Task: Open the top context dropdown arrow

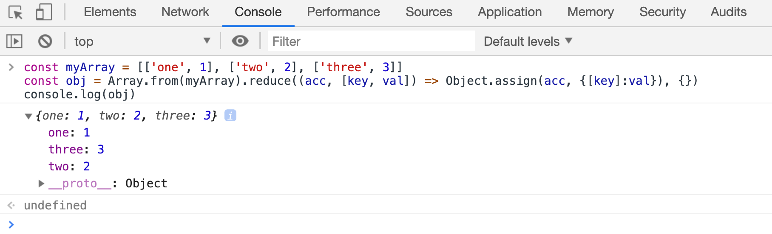Action: click(x=207, y=41)
